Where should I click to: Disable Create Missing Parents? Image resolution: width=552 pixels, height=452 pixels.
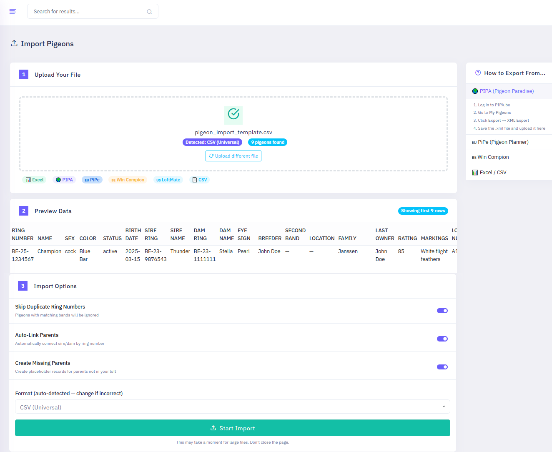click(x=442, y=367)
